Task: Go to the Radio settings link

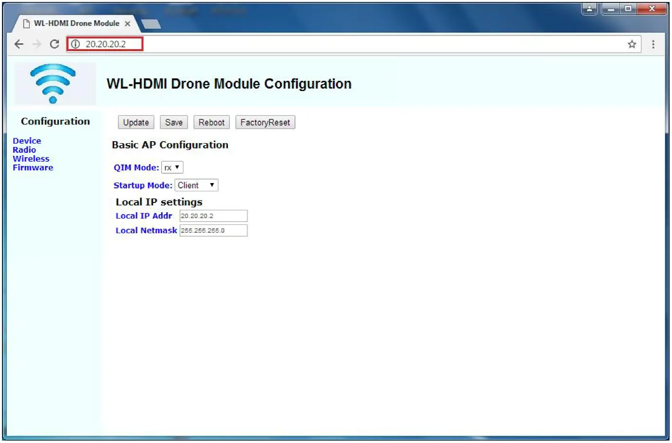Action: (x=24, y=150)
